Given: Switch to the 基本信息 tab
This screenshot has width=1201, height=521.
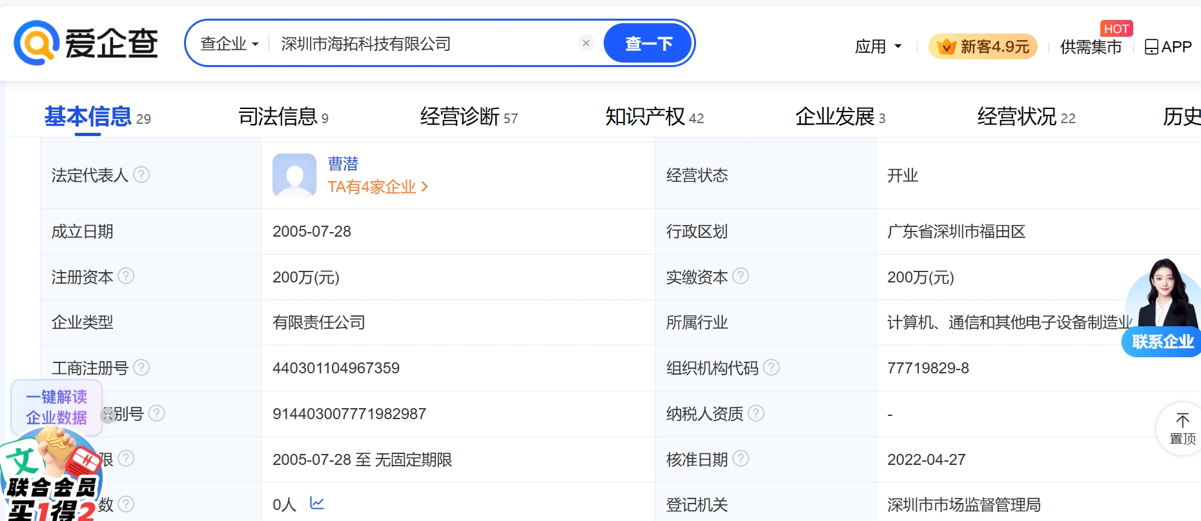Looking at the screenshot, I should pos(97,117).
